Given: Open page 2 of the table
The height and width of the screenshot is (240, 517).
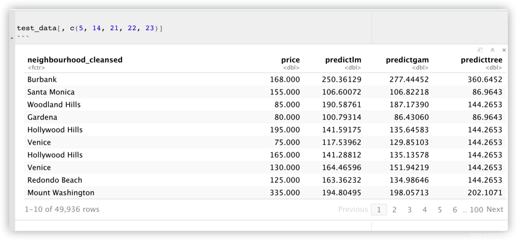Looking at the screenshot, I should (x=394, y=210).
